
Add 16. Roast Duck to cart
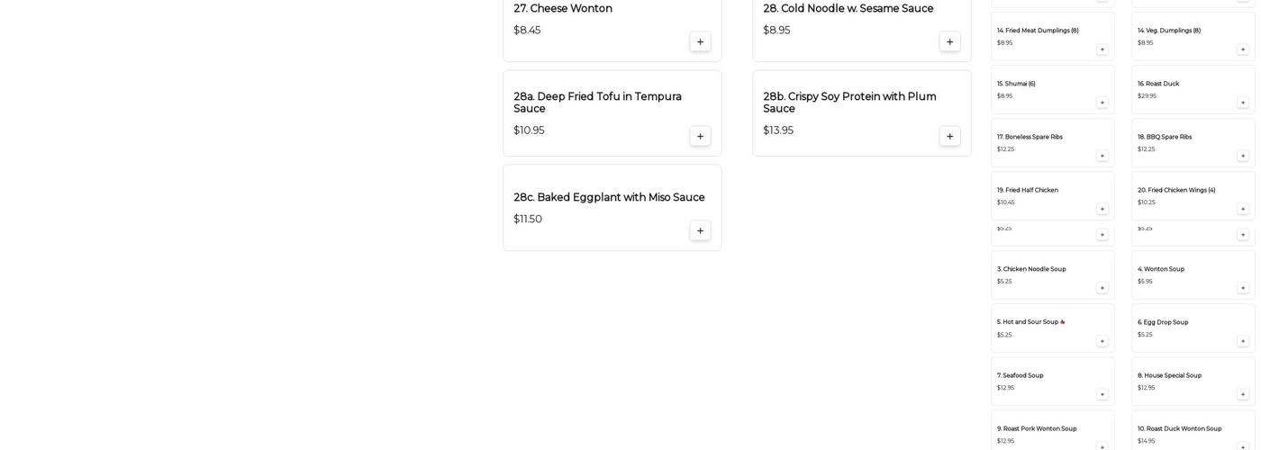tap(1243, 103)
